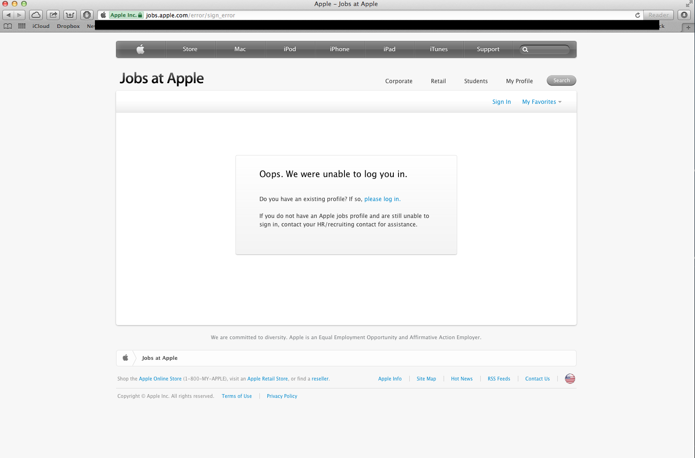The image size is (695, 458).
Task: Show the Reading List book icon
Action: coord(8,26)
